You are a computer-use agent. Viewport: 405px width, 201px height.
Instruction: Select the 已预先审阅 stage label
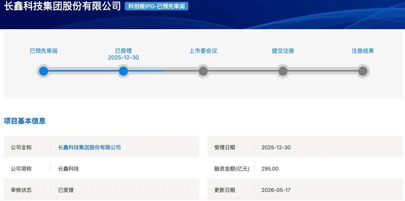(x=43, y=51)
